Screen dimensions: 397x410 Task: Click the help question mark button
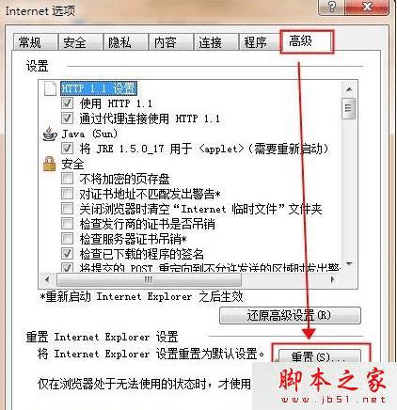click(x=332, y=7)
